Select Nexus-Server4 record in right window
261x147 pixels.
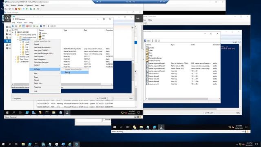point(154,82)
